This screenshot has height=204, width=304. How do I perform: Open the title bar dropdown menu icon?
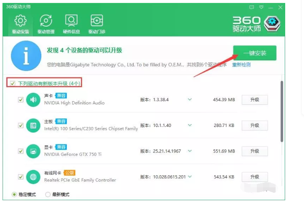[261, 7]
